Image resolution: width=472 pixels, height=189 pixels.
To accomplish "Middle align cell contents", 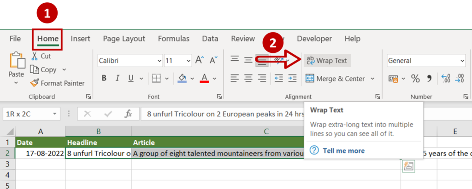I will 248,60.
